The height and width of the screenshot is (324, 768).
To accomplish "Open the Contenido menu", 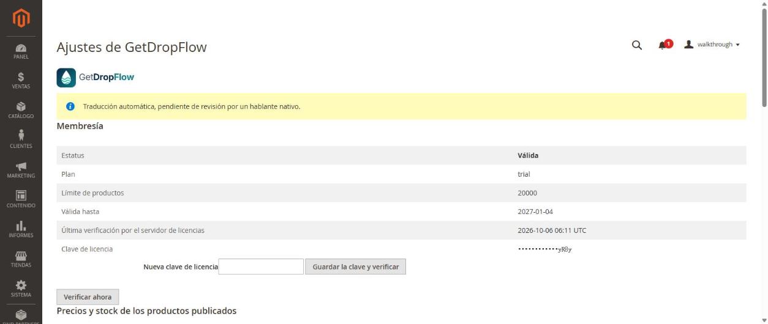I will (21, 200).
